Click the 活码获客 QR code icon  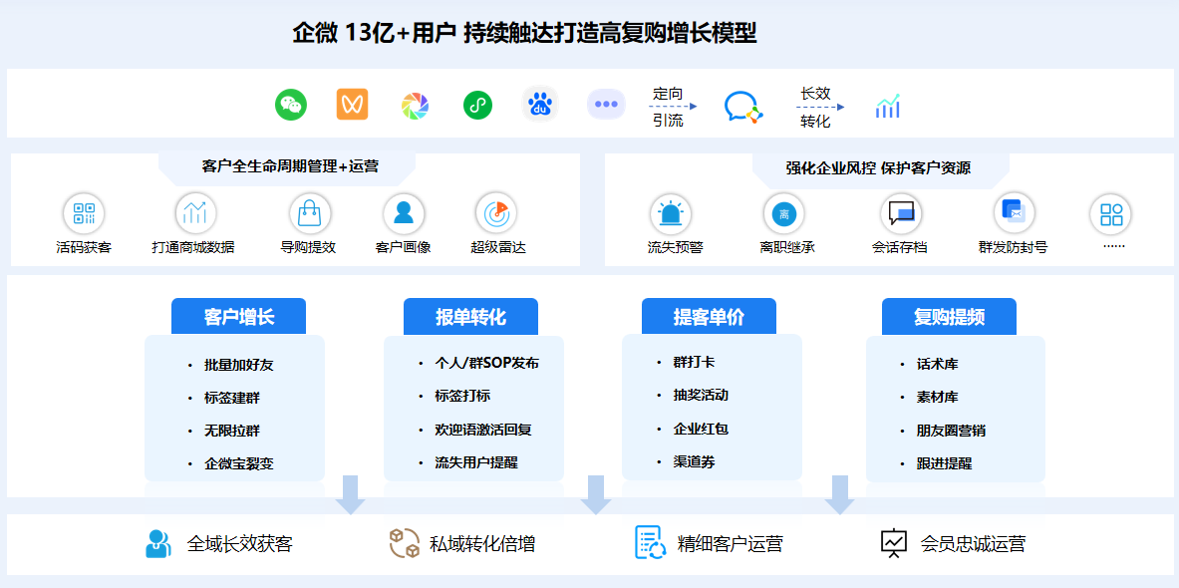85,214
